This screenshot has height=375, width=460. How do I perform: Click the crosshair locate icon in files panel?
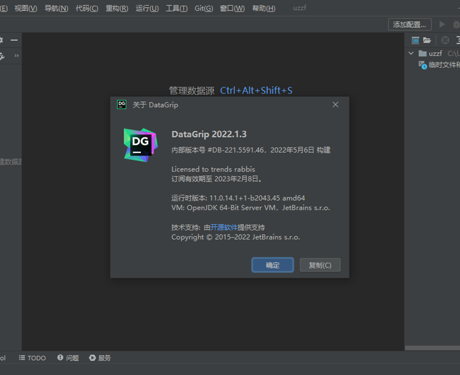coord(445,40)
